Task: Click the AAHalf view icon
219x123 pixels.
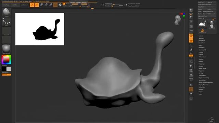Action: (x=191, y=31)
